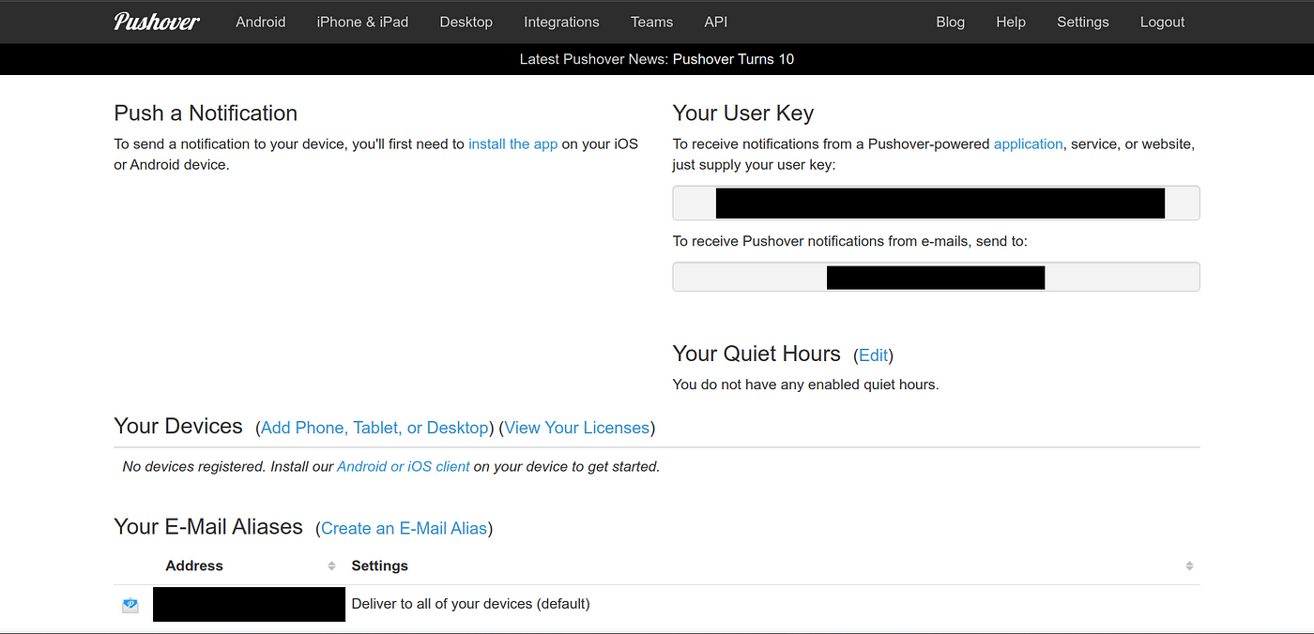Visit the Blog link
Image resolution: width=1314 pixels, height=634 pixels.
coord(951,22)
